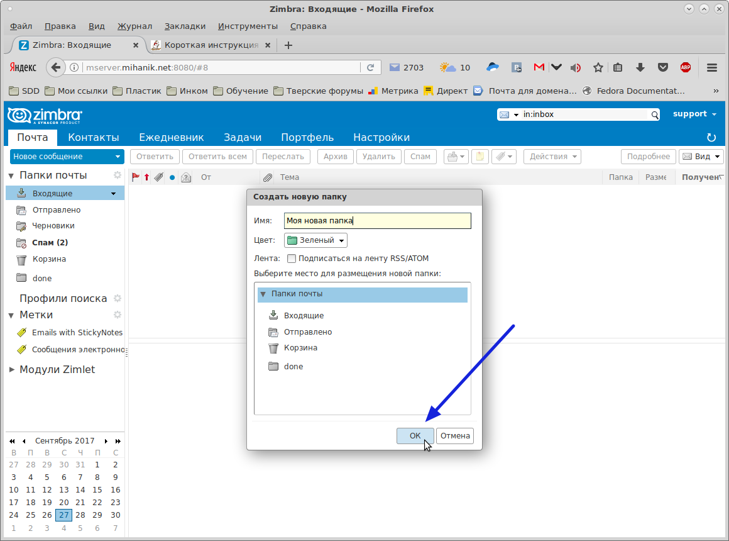The image size is (729, 541).
Task: Sort by read status dot column
Action: pos(172,177)
